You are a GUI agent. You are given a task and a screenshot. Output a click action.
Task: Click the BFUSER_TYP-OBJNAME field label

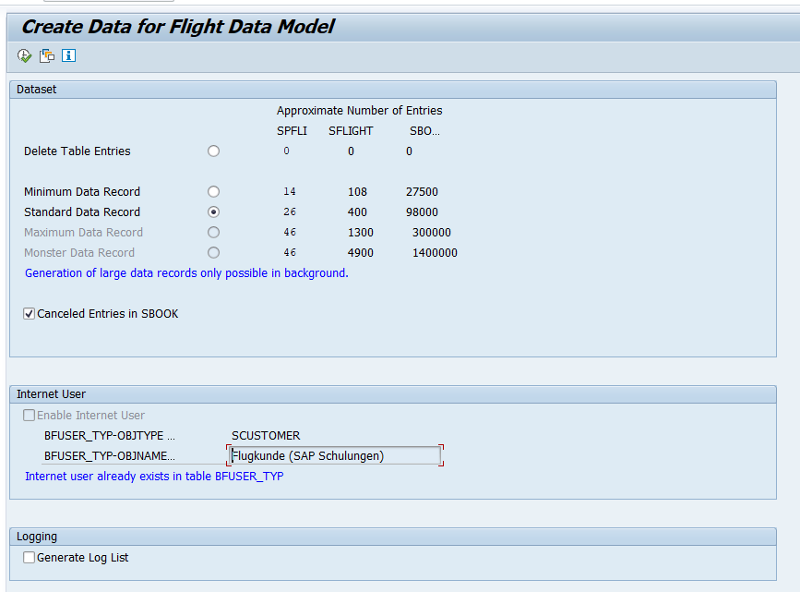coord(109,456)
